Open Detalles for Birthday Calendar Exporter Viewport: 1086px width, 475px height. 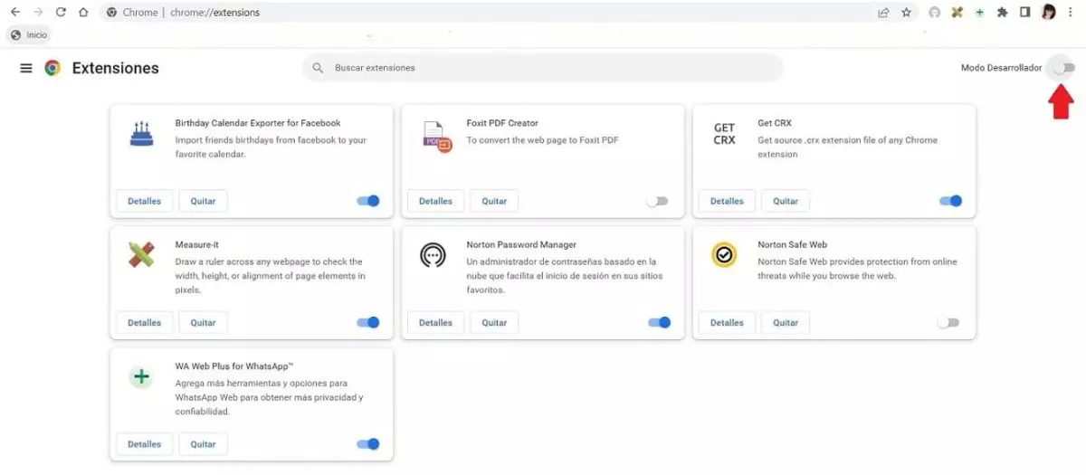[x=144, y=201]
